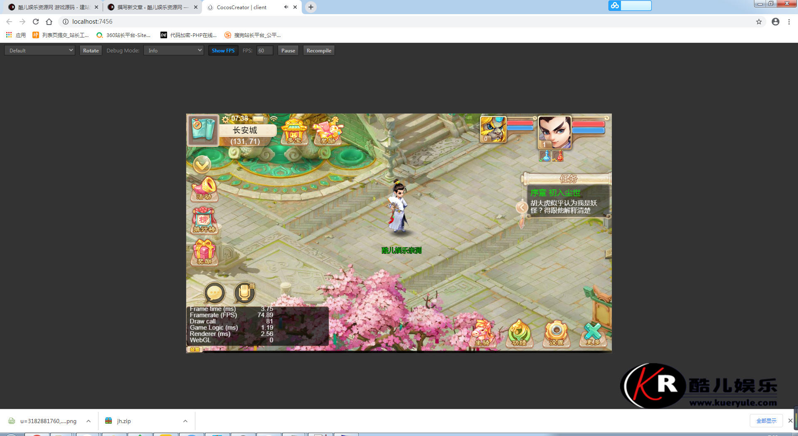This screenshot has width=798, height=436.
Task: Open the 代码加密-PHP在线 bookmark
Action: (189, 35)
